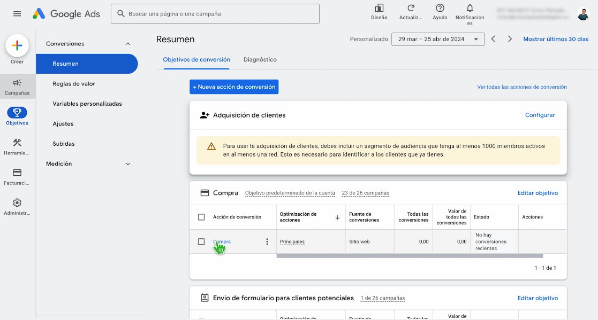The image size is (598, 320).
Task: Open the three-dot menu for Compra row
Action: pos(267,241)
